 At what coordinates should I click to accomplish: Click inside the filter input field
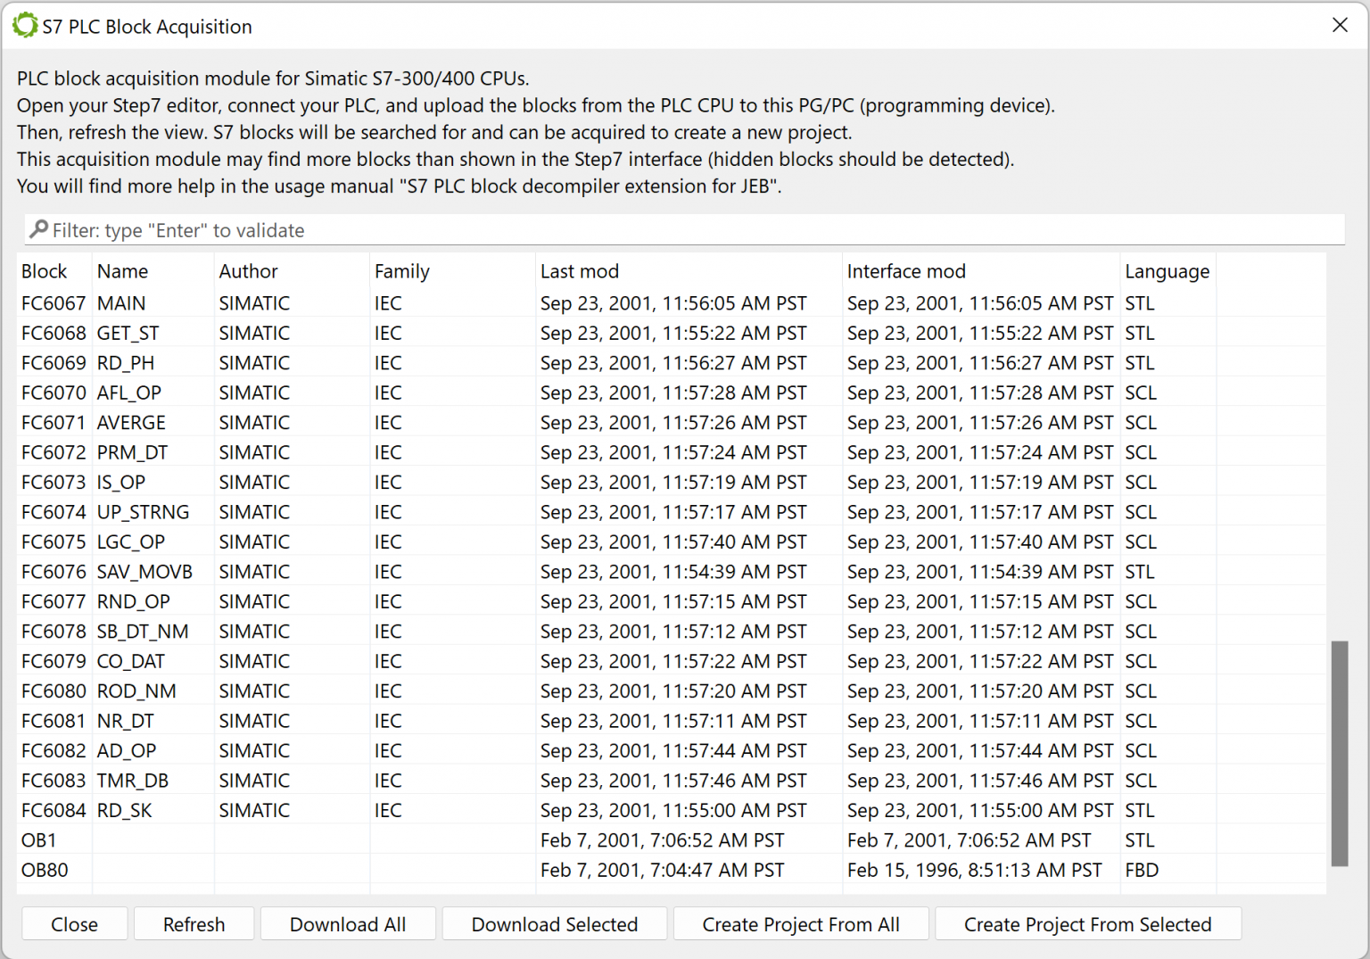[x=357, y=229]
